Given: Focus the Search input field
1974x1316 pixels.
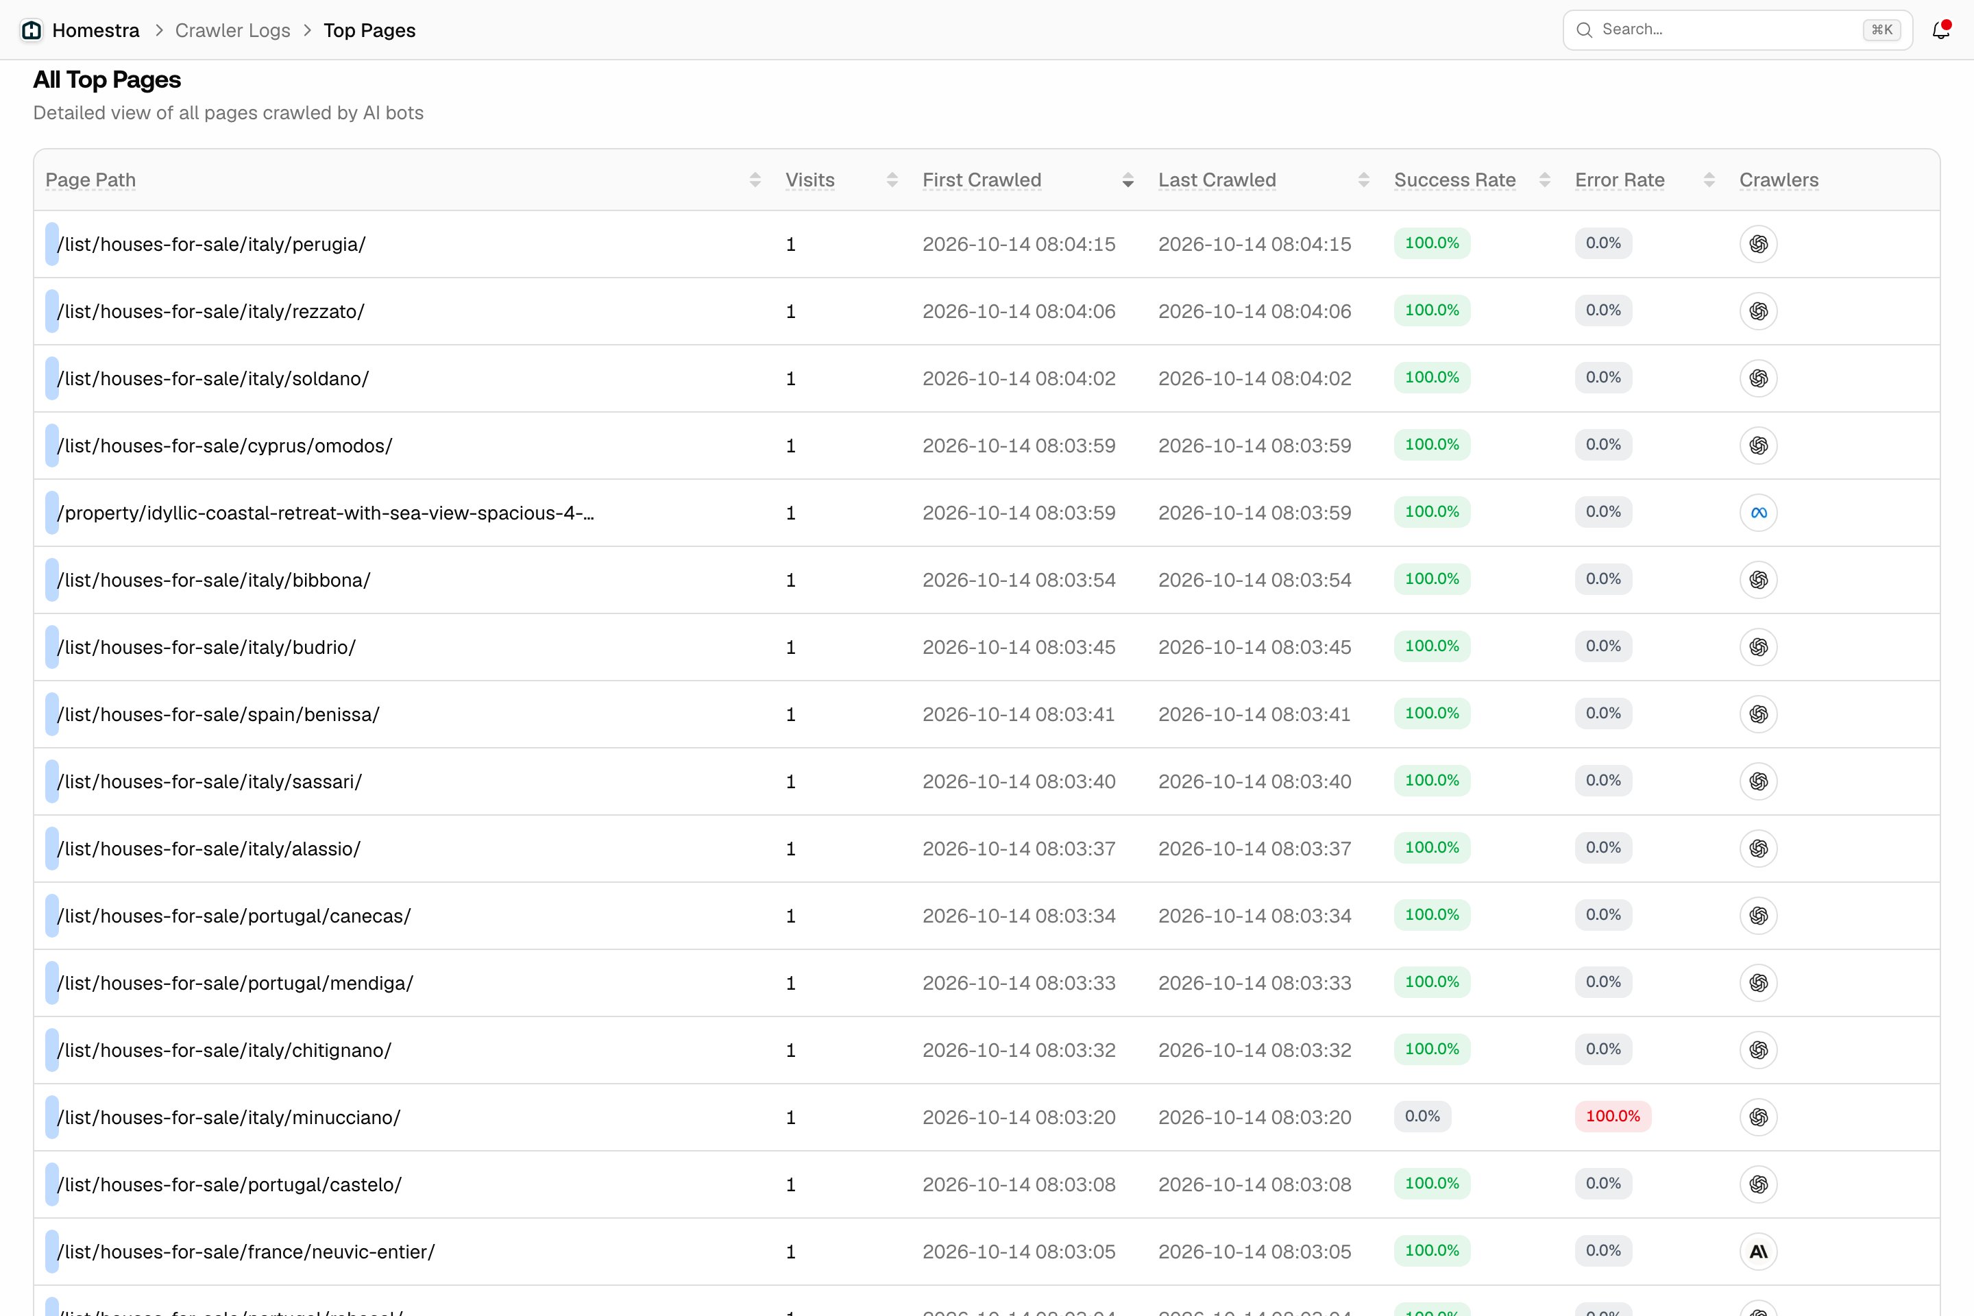Looking at the screenshot, I should tap(1738, 30).
